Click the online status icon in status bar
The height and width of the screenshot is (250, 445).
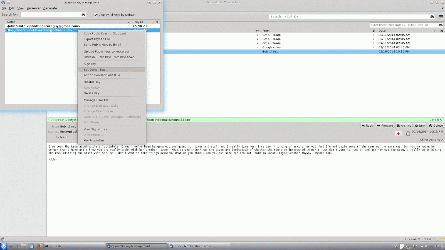pos(2,239)
